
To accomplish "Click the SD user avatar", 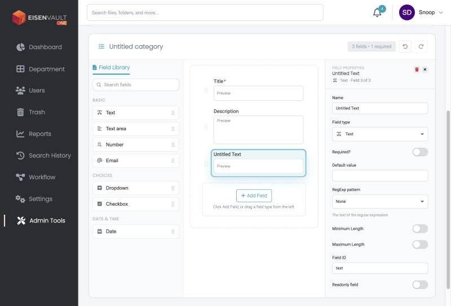I will coord(406,12).
